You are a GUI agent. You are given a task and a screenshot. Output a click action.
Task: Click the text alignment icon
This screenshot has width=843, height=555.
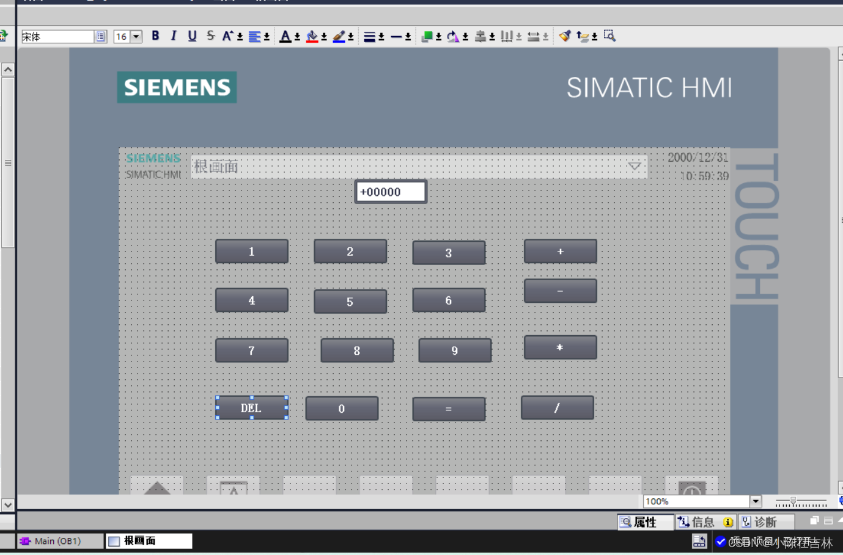click(254, 37)
